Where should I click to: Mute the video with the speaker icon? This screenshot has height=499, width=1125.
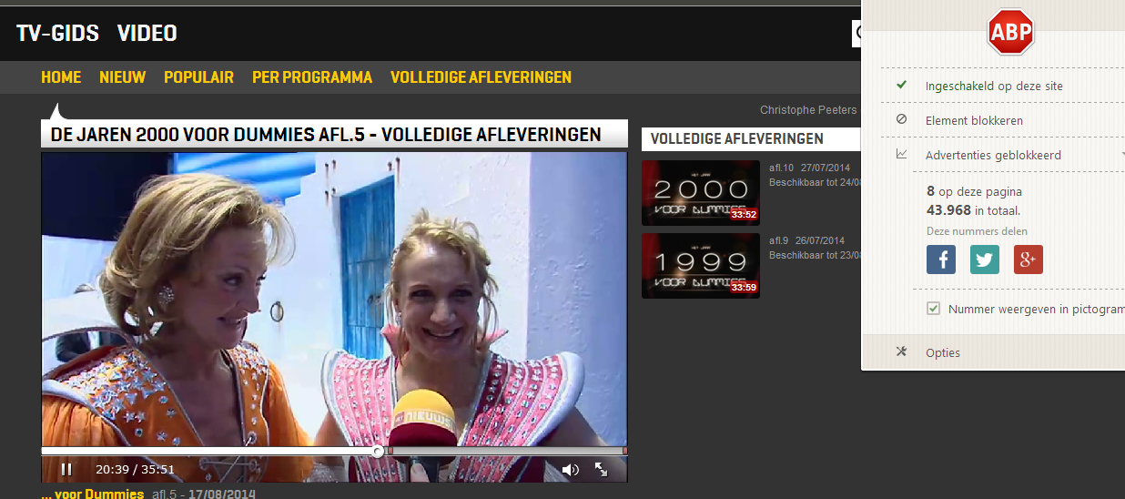click(570, 470)
